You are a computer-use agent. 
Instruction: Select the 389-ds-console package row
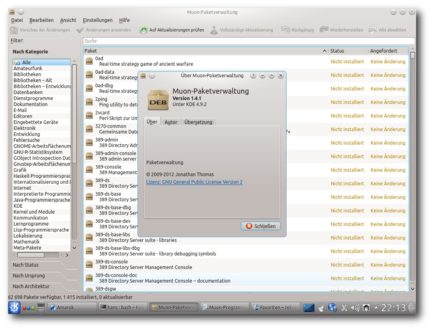click(x=246, y=265)
